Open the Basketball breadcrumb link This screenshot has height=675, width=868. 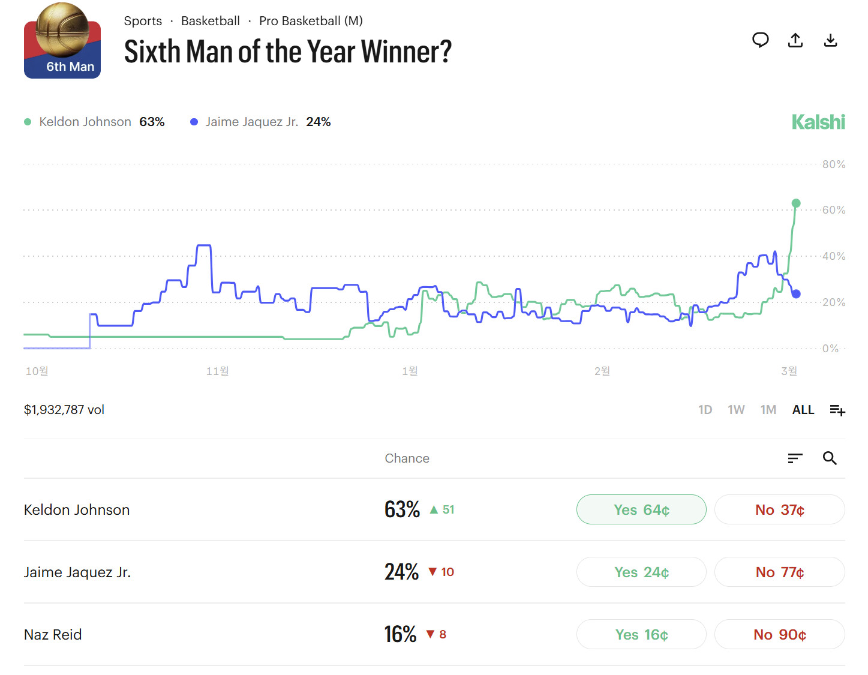pos(211,21)
